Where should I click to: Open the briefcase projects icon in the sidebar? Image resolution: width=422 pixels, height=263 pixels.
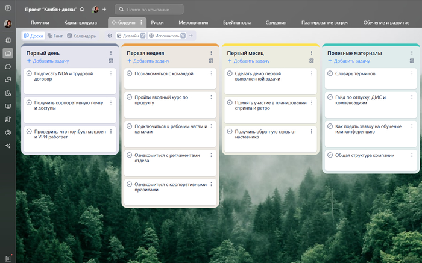8,53
